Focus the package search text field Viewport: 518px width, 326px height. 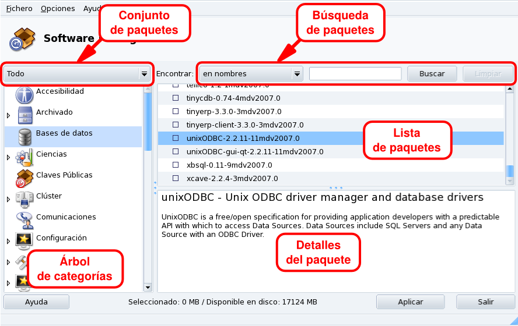click(x=355, y=74)
